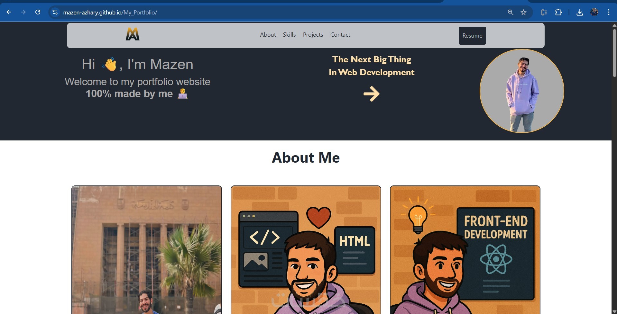Image resolution: width=617 pixels, height=314 pixels.
Task: Open the Contact nav link
Action: (340, 35)
